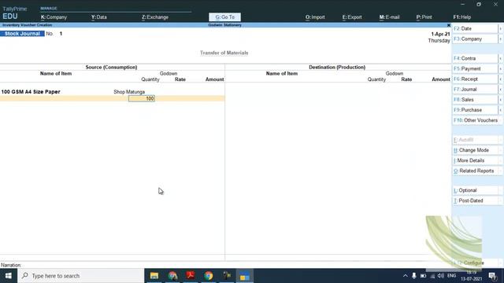Click the taskbar search box
The width and height of the screenshot is (504, 283).
click(80, 276)
